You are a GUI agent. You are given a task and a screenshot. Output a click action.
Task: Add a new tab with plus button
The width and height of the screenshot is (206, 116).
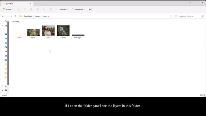click(x=37, y=4)
